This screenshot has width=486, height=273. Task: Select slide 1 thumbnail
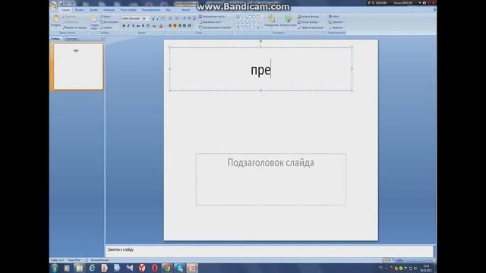[78, 67]
